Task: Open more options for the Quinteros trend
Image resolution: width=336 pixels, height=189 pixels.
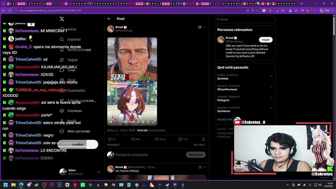Action: 271,108
